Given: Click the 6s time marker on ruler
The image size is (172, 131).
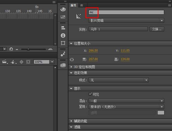Looking at the screenshot, I should (x=37, y=7).
